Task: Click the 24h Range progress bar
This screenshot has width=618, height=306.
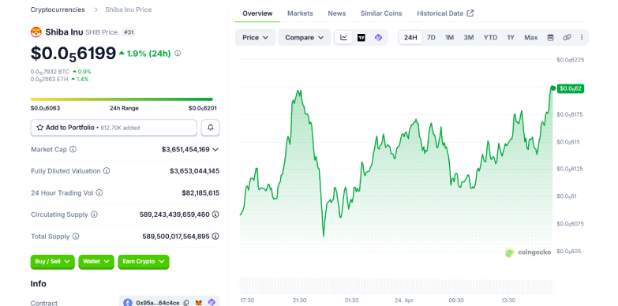Action: pyautogui.click(x=123, y=99)
